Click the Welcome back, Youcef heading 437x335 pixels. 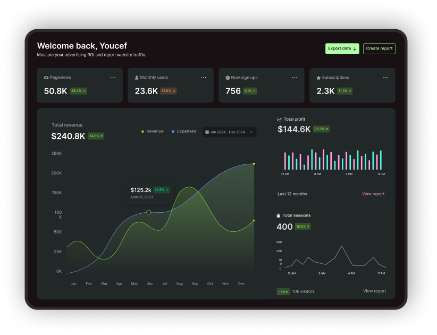point(82,46)
